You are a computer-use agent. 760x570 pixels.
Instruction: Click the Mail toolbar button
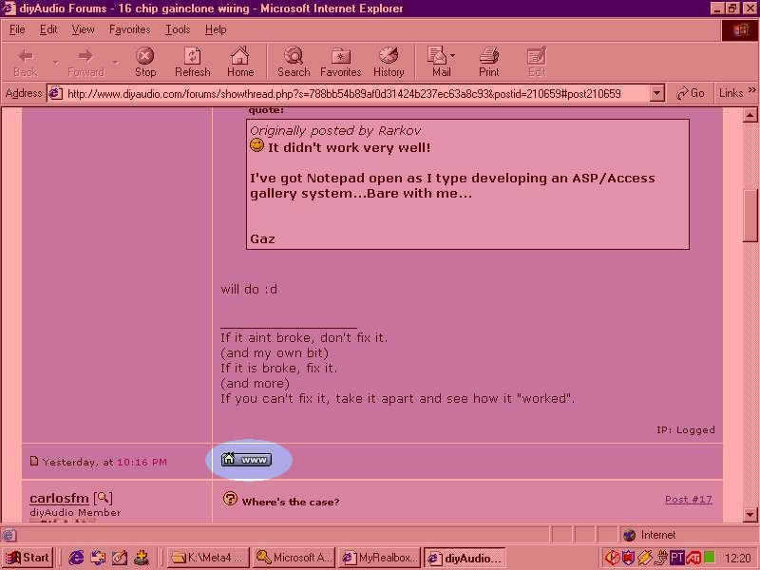pos(439,62)
